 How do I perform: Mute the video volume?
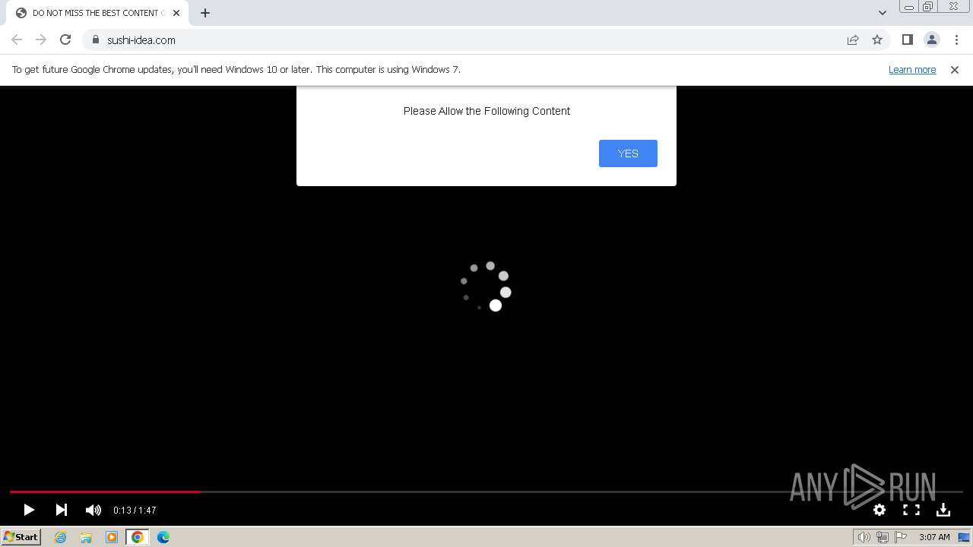93,510
